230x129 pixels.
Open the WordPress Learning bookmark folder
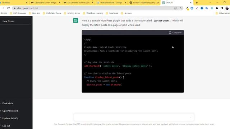tap(93, 13)
